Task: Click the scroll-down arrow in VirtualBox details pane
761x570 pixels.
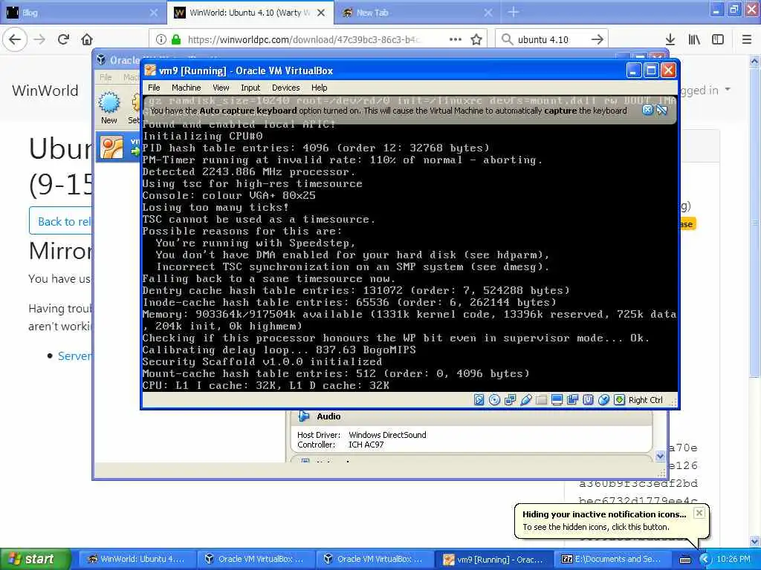Action: click(x=660, y=456)
